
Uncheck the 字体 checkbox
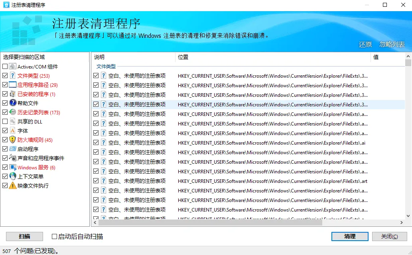coord(5,131)
